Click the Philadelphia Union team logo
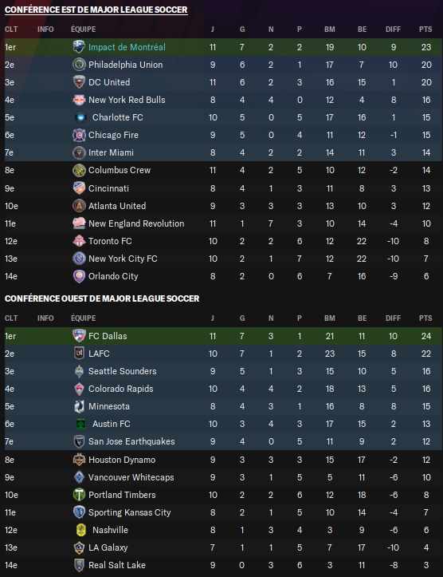Screen dimensions: 443x577 [x=79, y=65]
